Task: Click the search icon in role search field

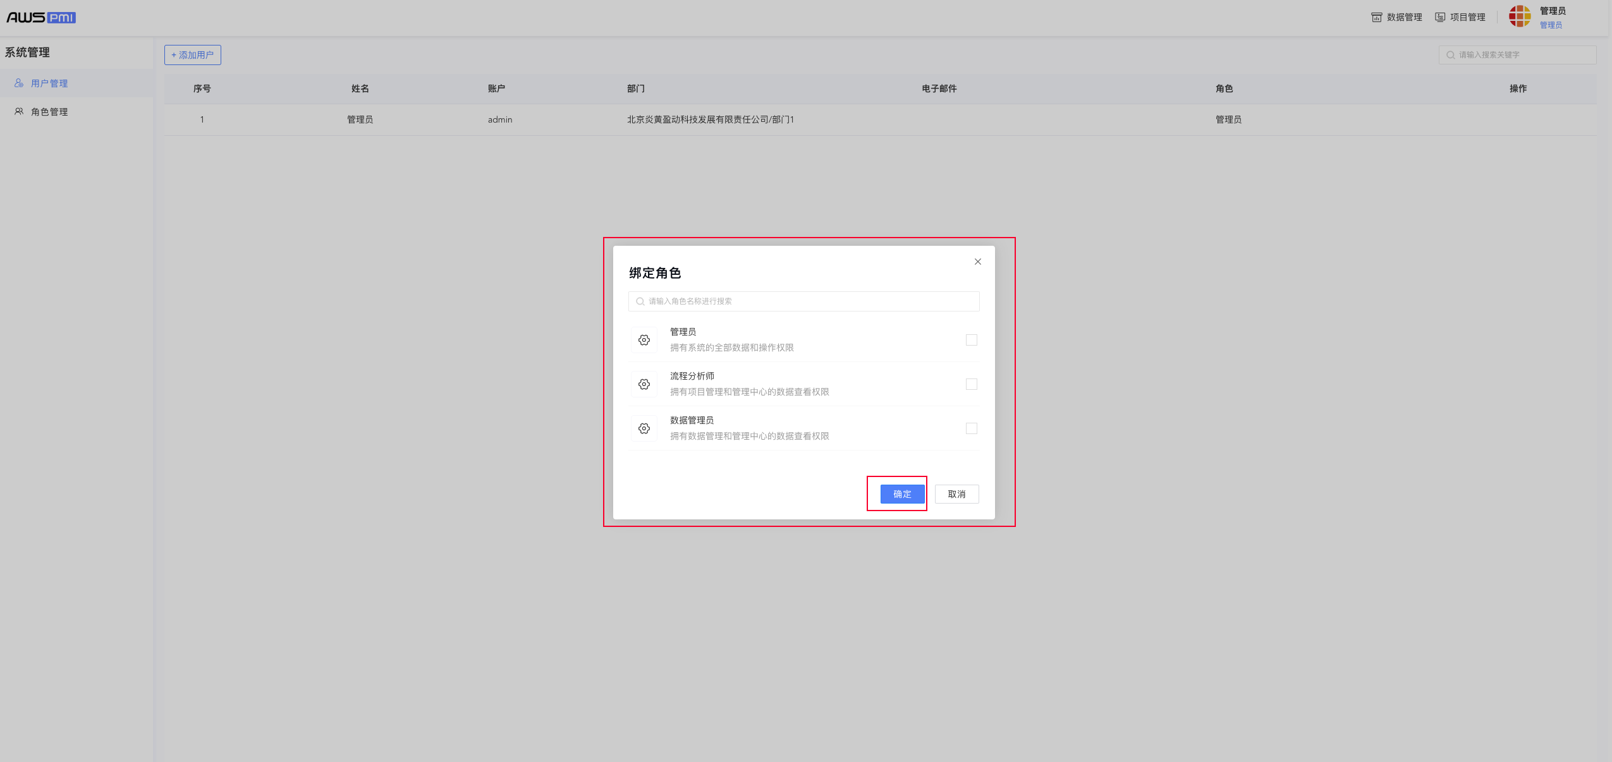Action: [640, 301]
